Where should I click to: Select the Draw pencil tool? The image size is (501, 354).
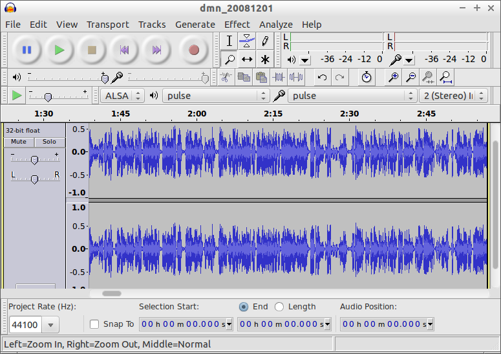[264, 41]
